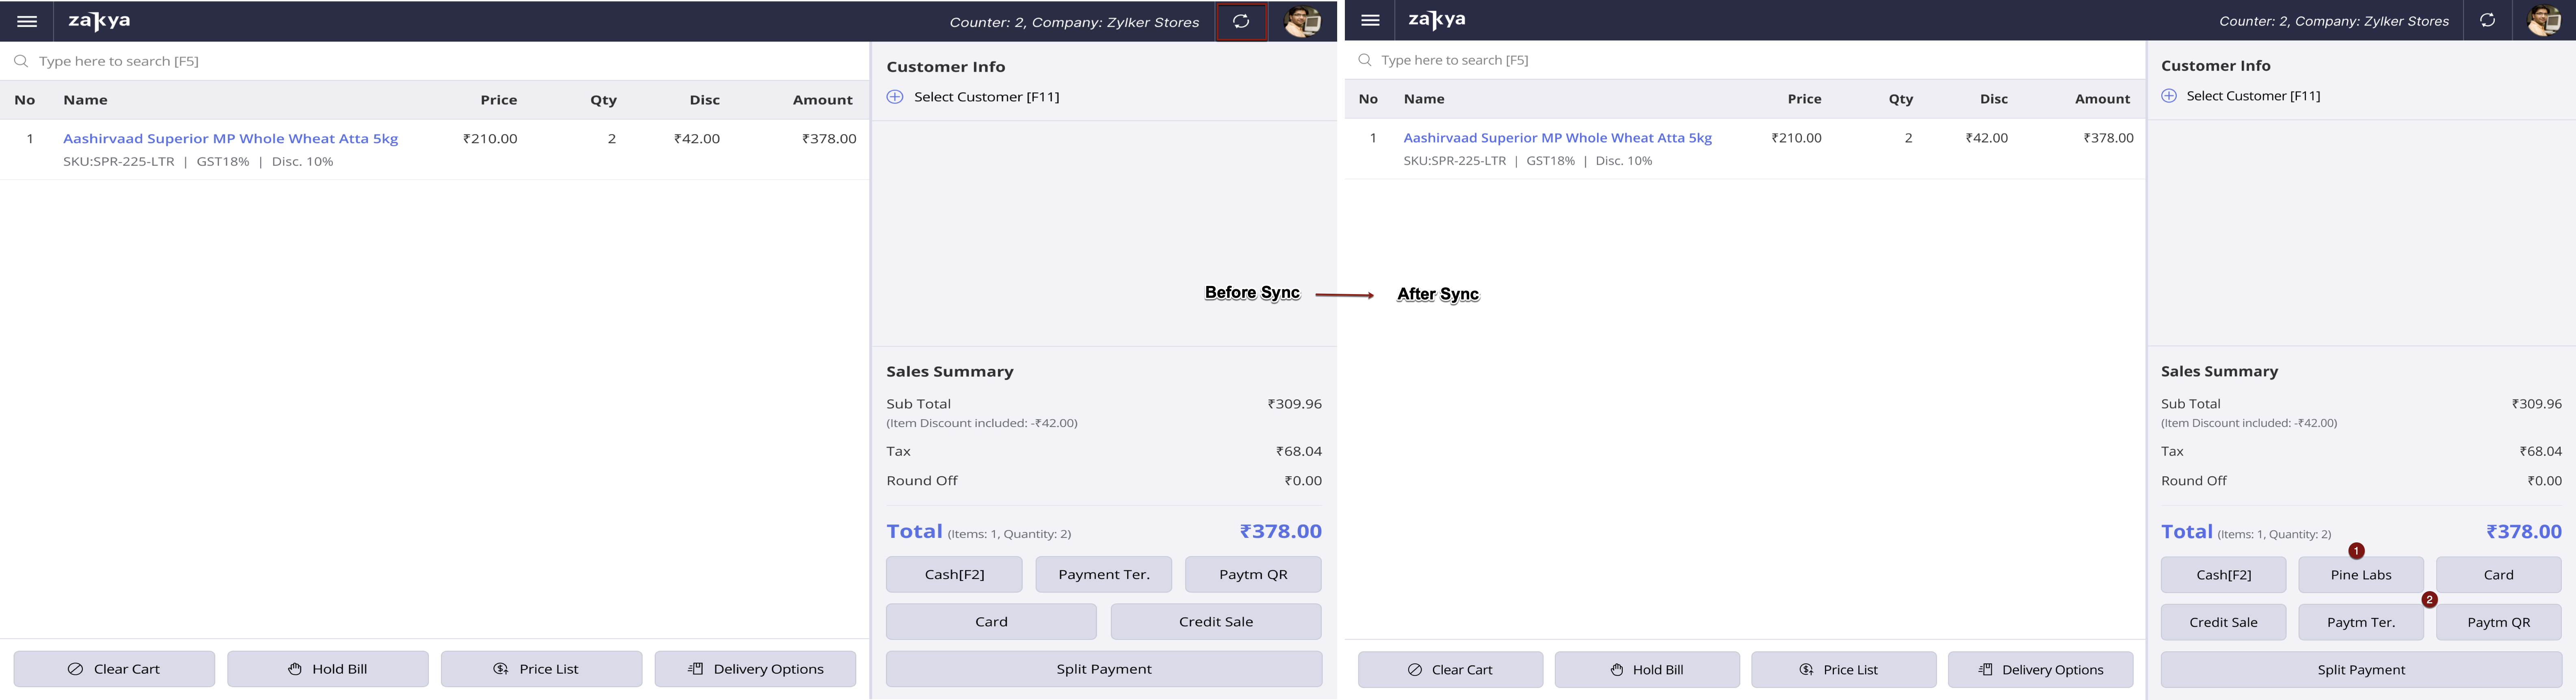Open hamburger menu in Before Sync screen
The width and height of the screenshot is (2576, 700).
tap(27, 21)
